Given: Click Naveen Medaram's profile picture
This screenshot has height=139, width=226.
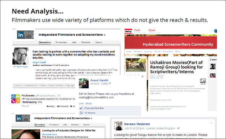Looking at the screenshot, I should (x=118, y=126).
